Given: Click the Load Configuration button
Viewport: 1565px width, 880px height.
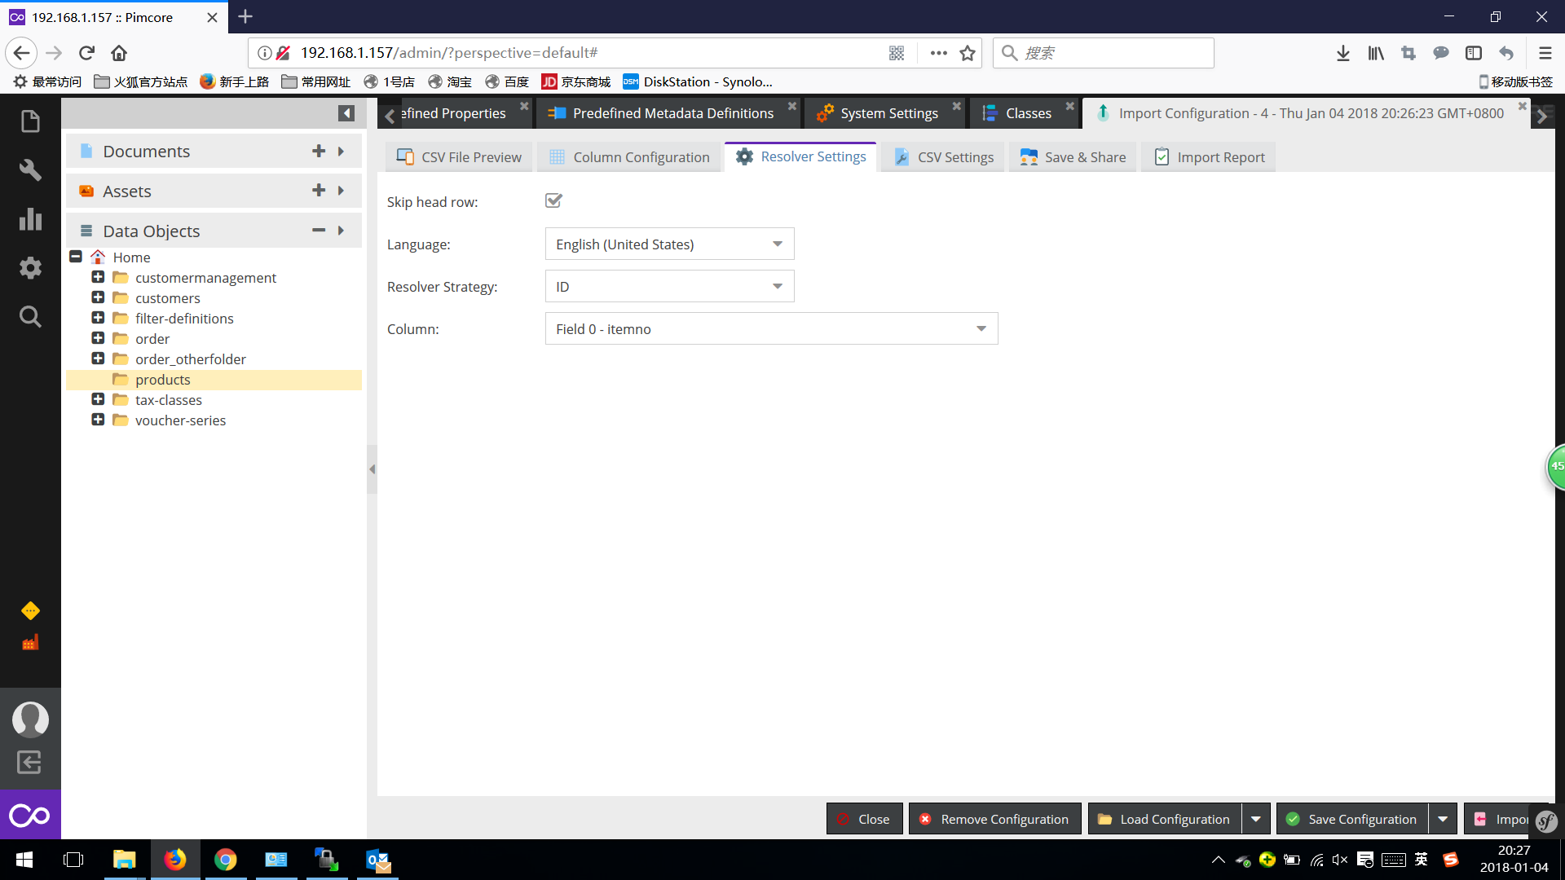Looking at the screenshot, I should pyautogui.click(x=1163, y=818).
